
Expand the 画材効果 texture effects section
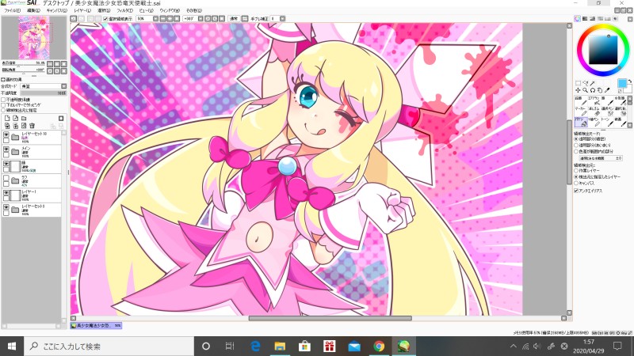click(3, 80)
